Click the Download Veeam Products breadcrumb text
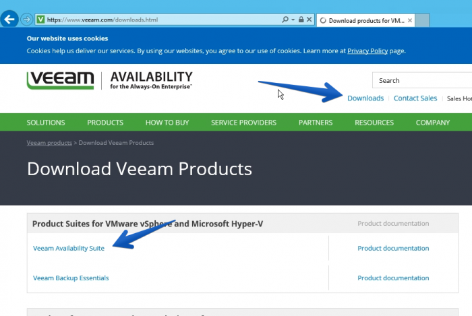The height and width of the screenshot is (316, 472). pos(116,143)
